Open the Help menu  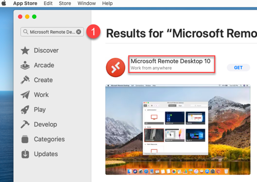(x=107, y=3)
